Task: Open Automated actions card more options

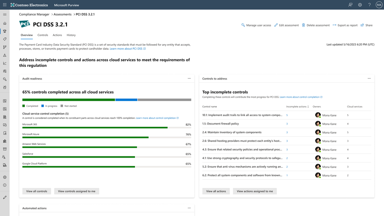Action: (x=189, y=208)
